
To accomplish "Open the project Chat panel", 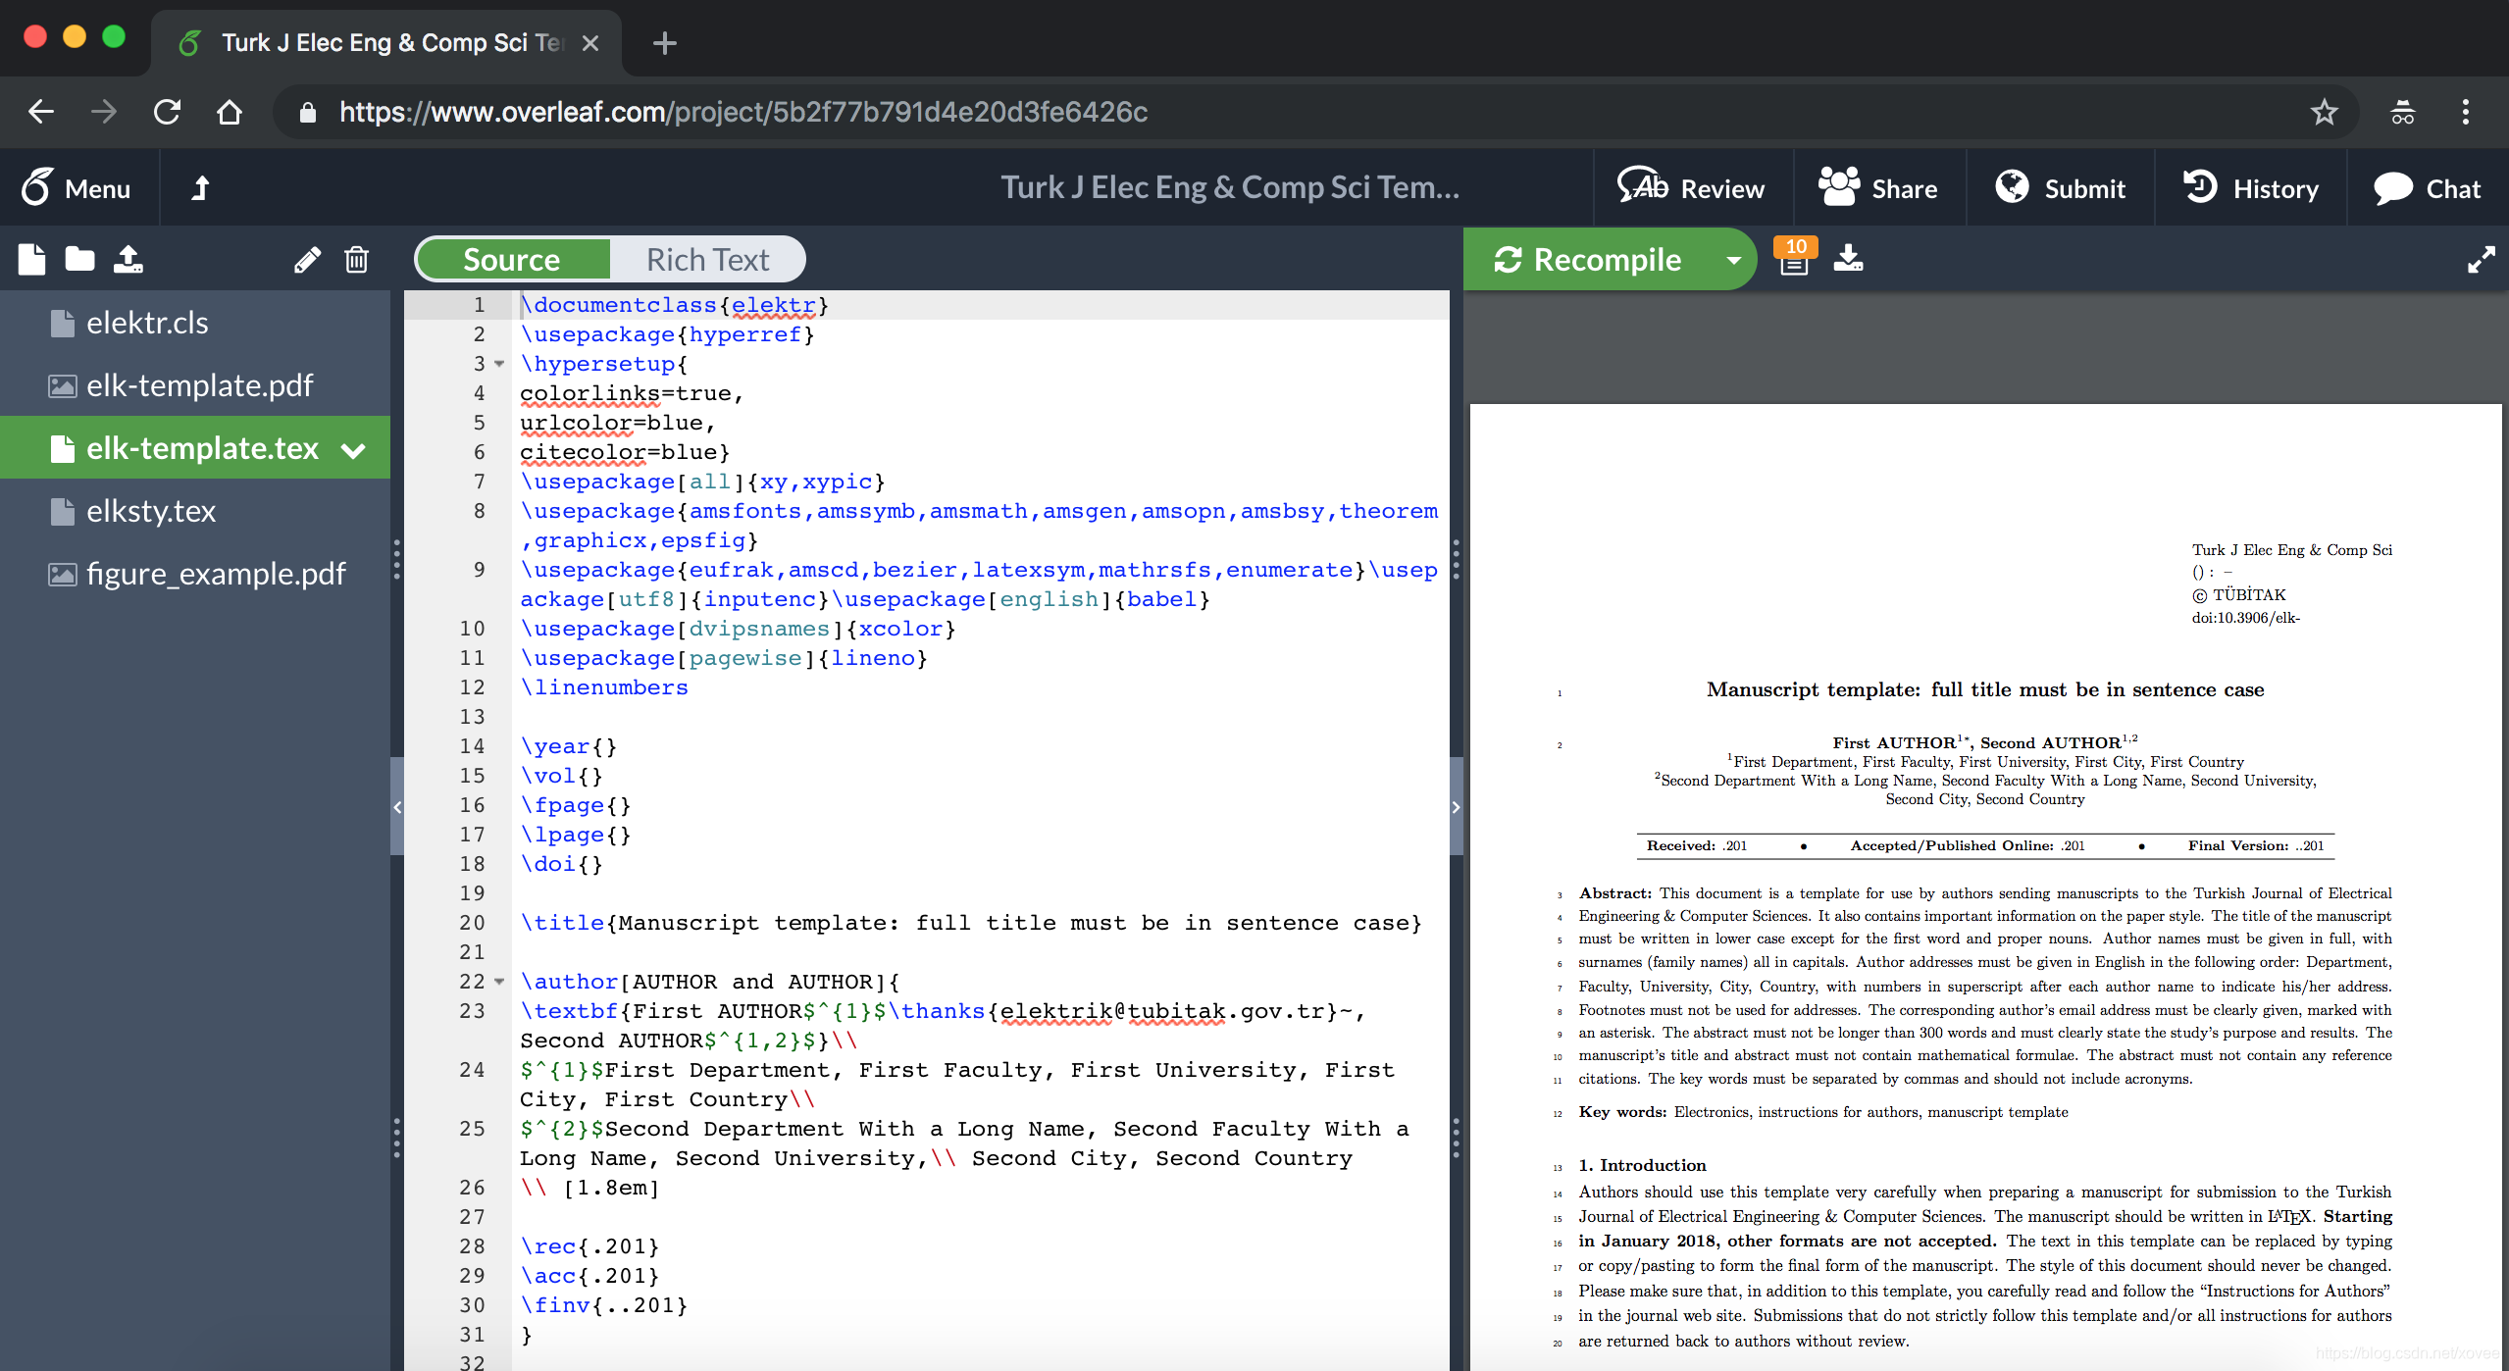I will tap(2424, 187).
